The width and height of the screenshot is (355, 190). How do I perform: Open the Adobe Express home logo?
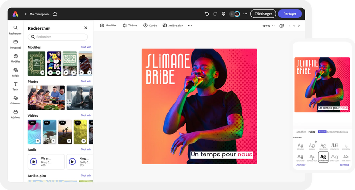point(15,14)
